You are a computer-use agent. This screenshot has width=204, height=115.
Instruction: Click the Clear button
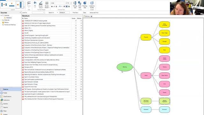click(84, 13)
